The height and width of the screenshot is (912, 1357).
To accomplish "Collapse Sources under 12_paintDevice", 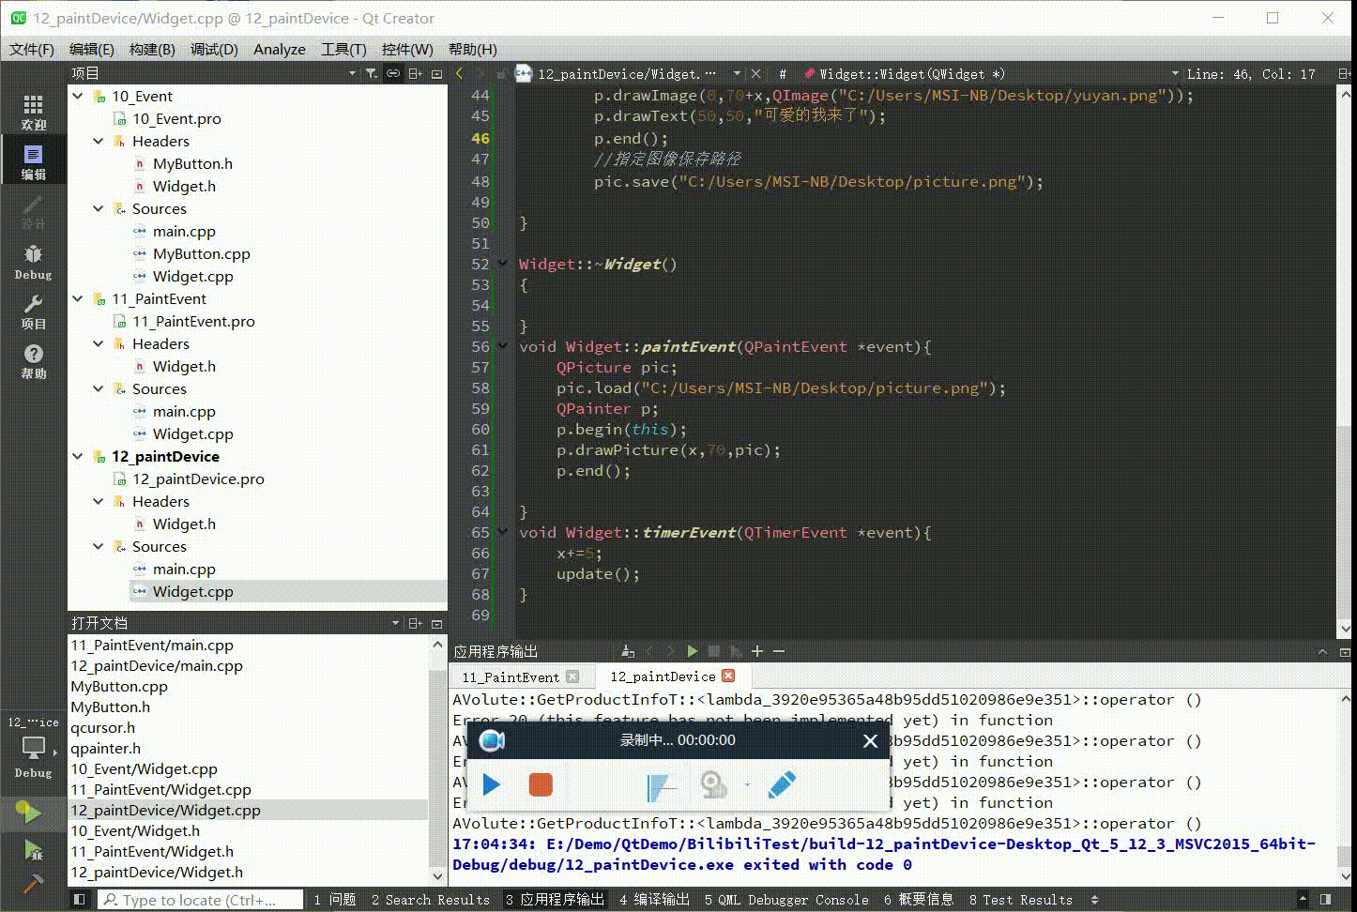I will pyautogui.click(x=99, y=546).
